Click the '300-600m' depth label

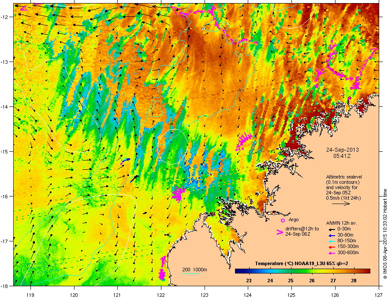348,253
